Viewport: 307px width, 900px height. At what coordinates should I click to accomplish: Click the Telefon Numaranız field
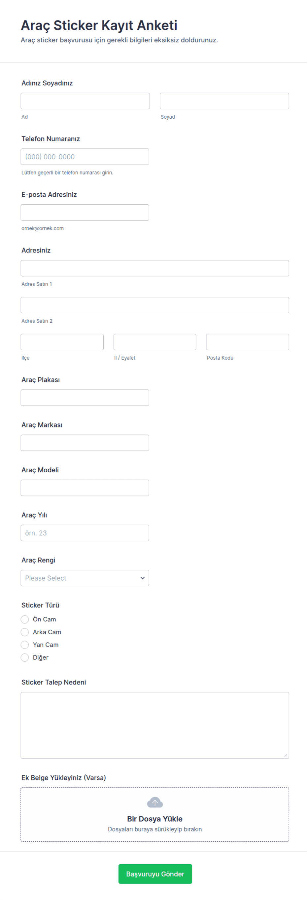[x=85, y=157]
